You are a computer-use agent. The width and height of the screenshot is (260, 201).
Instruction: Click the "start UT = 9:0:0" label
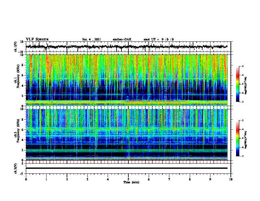point(159,39)
